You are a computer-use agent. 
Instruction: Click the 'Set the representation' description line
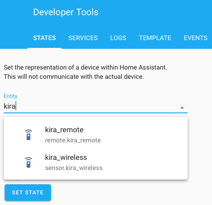(86, 67)
